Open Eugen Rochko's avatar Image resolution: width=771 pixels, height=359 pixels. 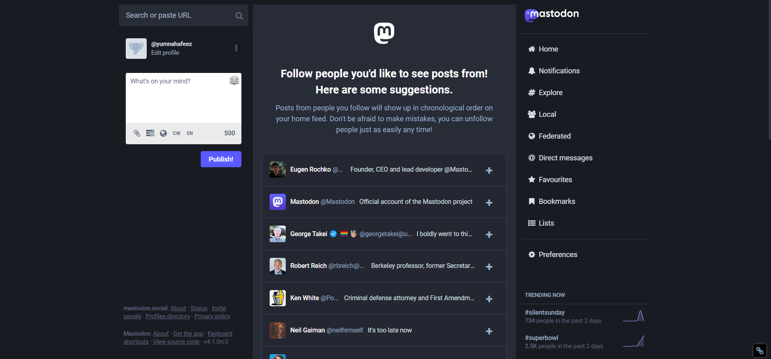pyautogui.click(x=278, y=170)
